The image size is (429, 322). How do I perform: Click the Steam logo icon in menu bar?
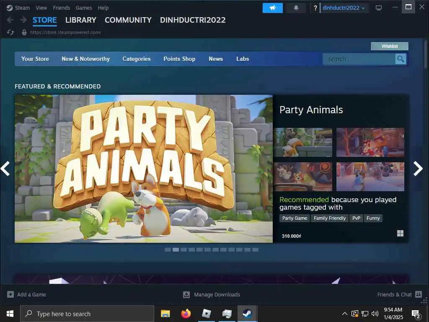[10, 8]
